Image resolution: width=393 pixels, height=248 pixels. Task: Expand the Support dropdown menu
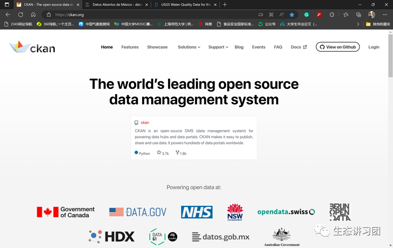218,47
